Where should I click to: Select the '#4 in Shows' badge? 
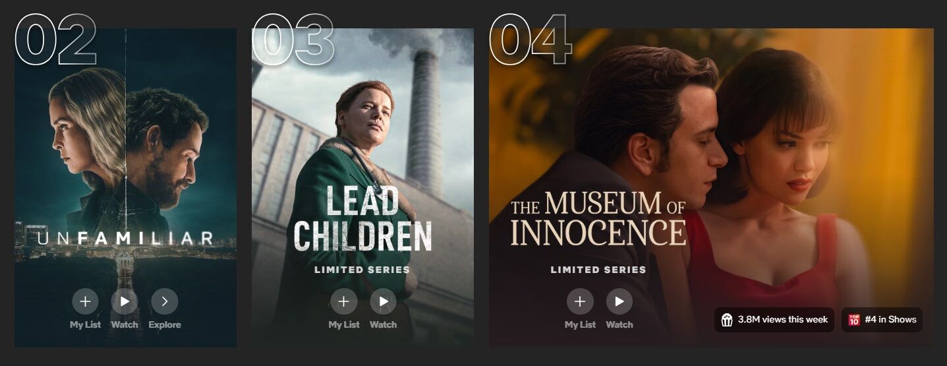(x=882, y=320)
